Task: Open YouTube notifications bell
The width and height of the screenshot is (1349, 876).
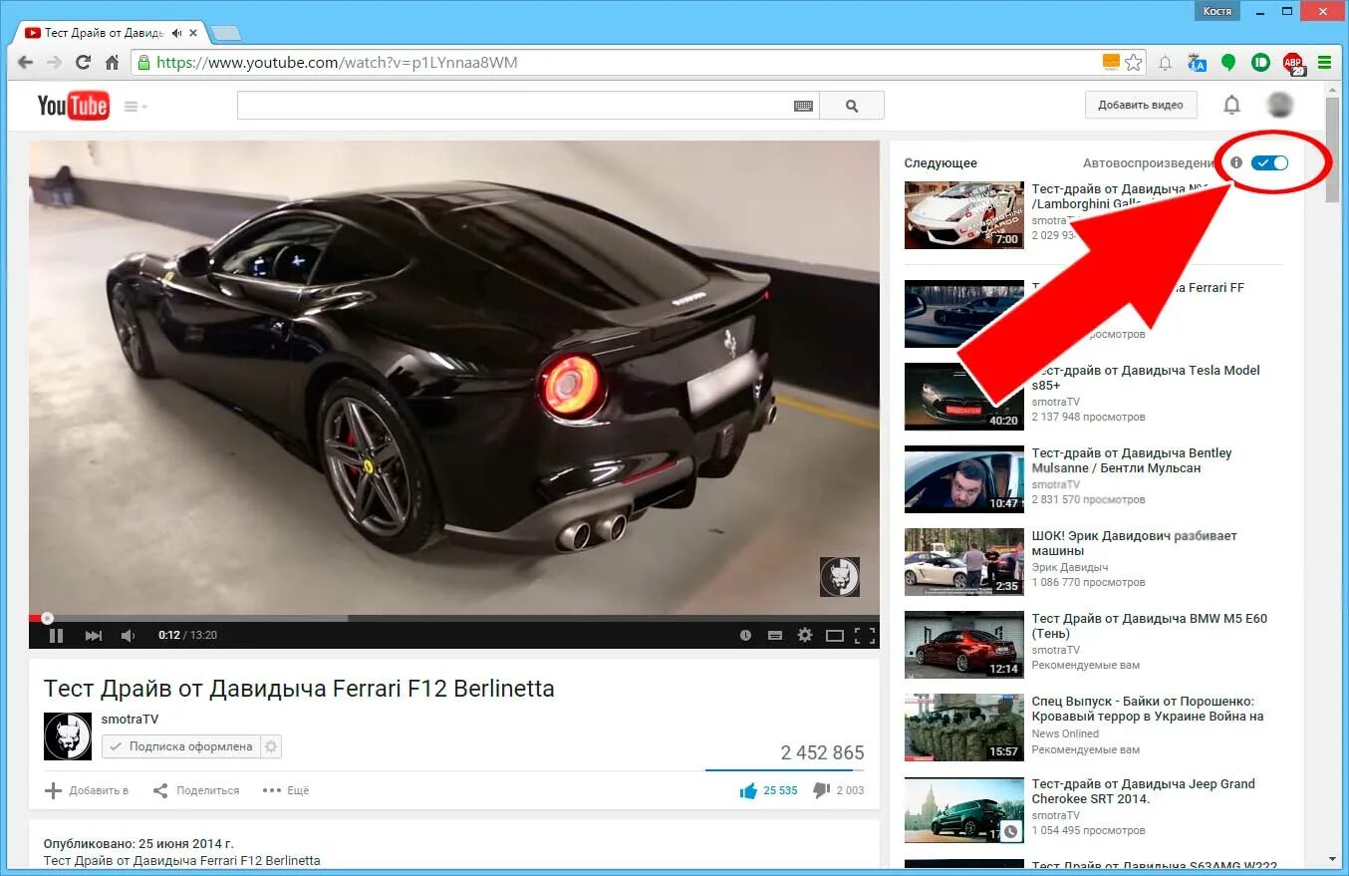Action: coord(1231,105)
